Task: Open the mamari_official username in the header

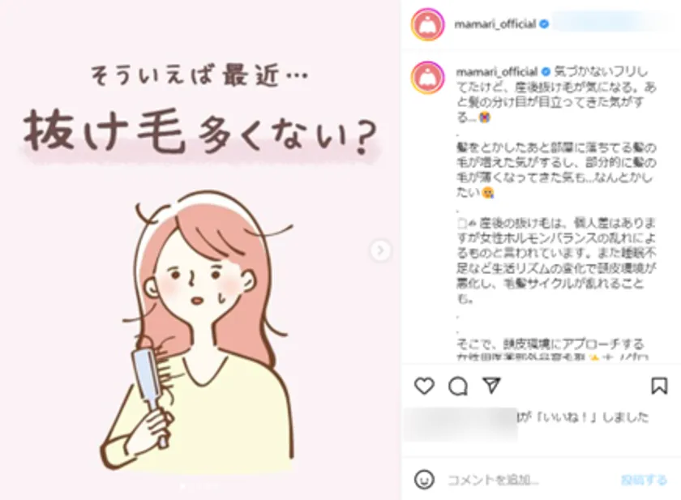Action: [x=495, y=24]
